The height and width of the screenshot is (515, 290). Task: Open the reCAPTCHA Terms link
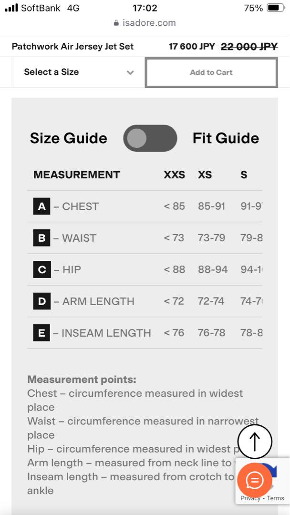click(275, 498)
